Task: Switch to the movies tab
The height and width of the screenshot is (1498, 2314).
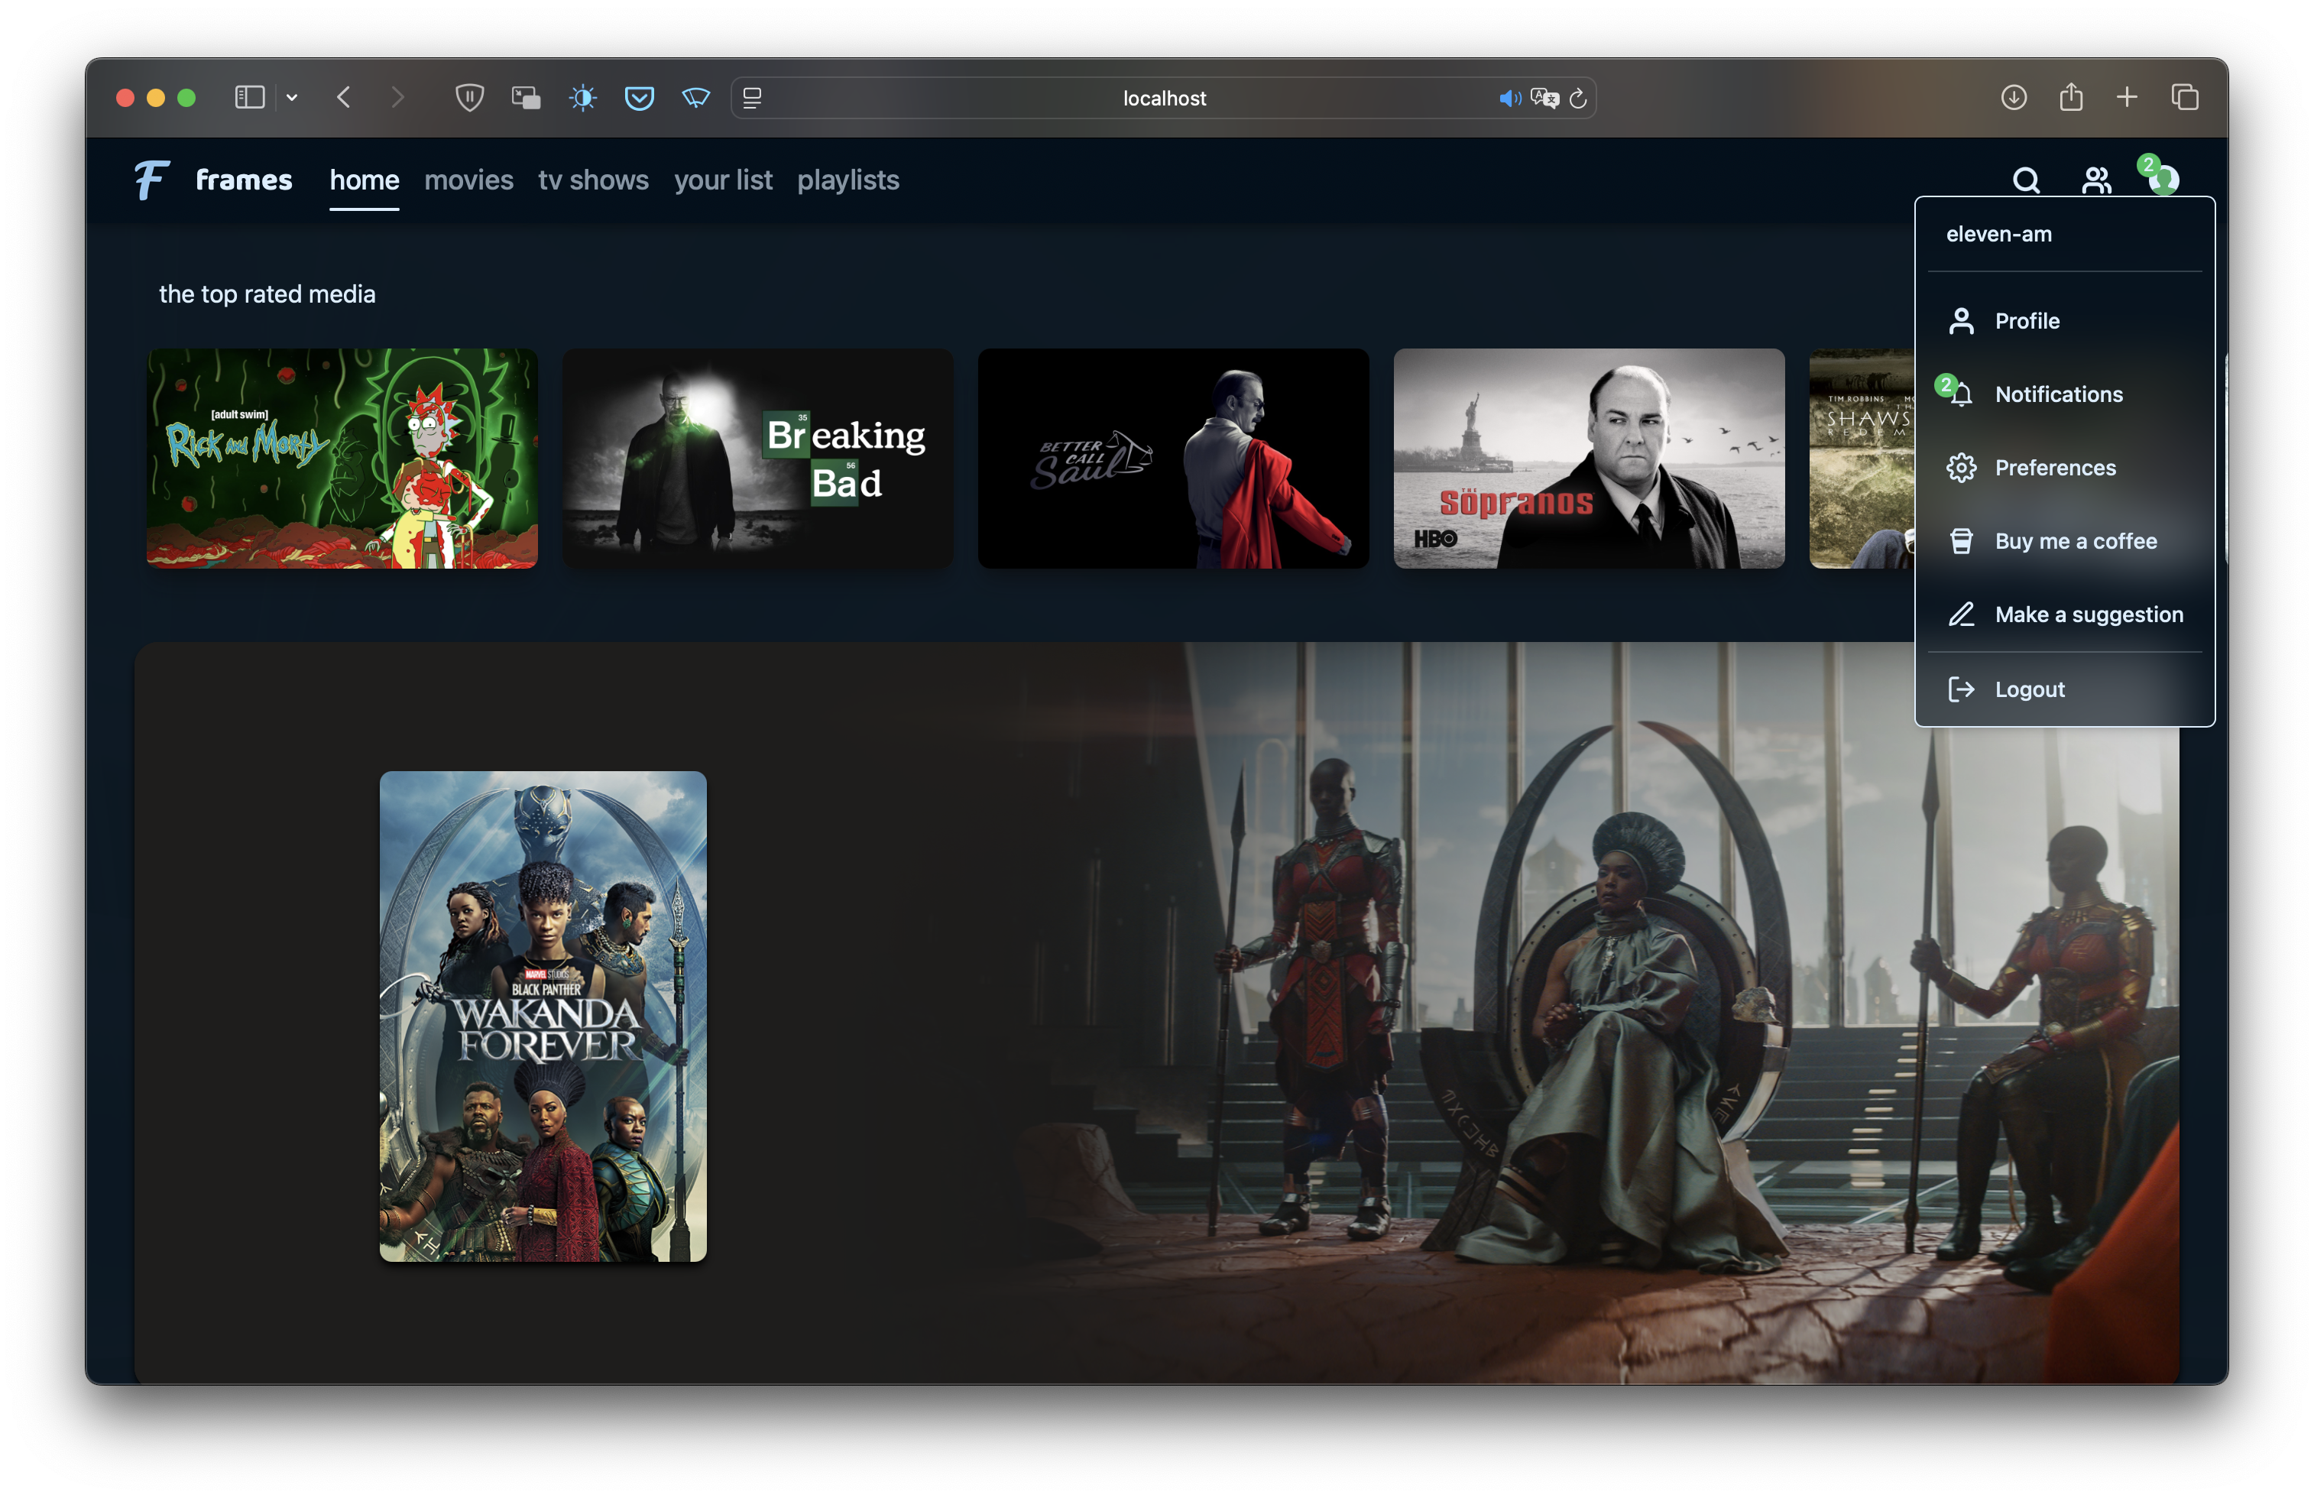Action: click(468, 180)
